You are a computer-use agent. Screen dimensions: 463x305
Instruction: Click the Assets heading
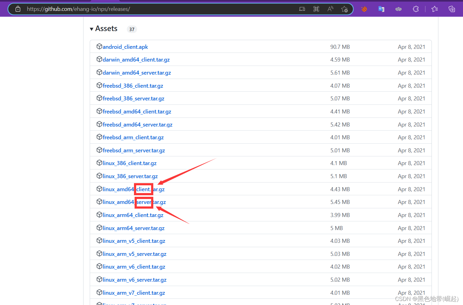click(106, 29)
